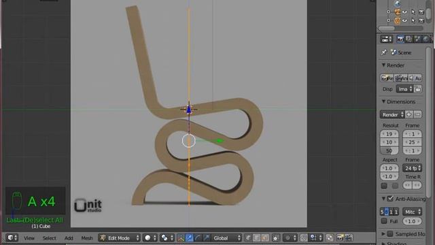435x245 pixels.
Task: Click the Scene datablock icon
Action: tap(394, 52)
